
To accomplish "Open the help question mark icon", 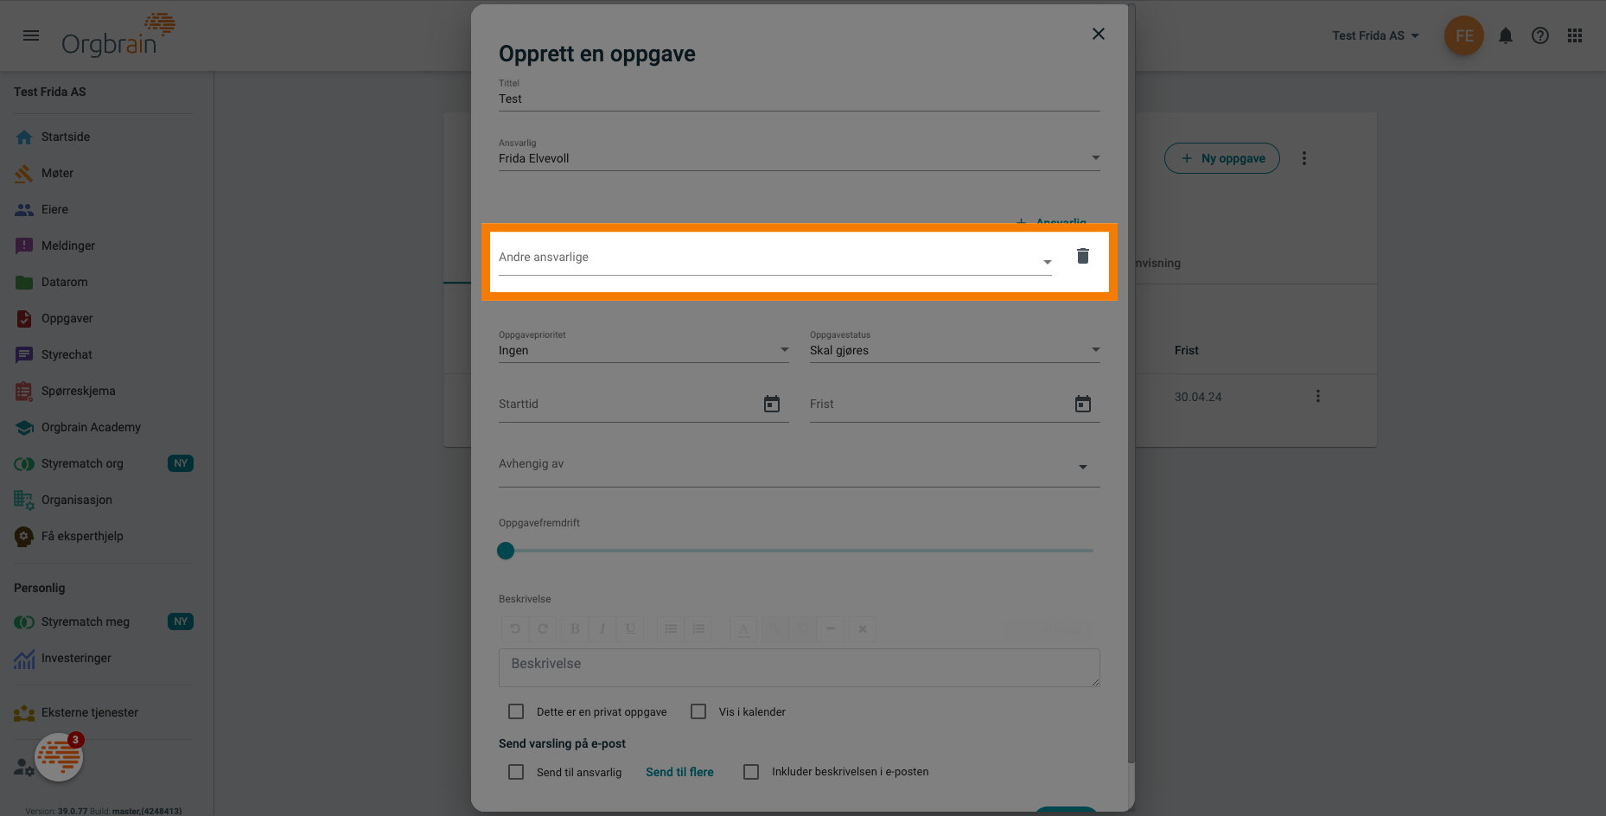I will click(x=1540, y=35).
